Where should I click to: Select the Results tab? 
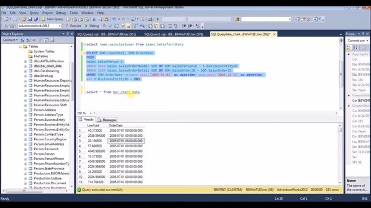pos(86,120)
